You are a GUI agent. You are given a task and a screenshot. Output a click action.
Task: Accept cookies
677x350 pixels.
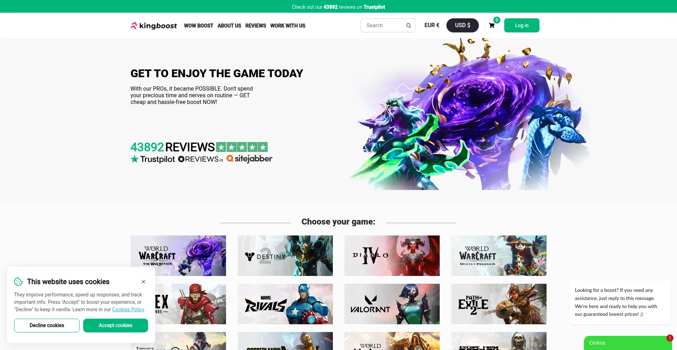116,325
